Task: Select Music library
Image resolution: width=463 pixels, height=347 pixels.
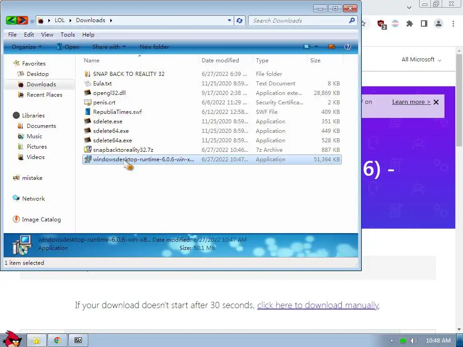Action: pyautogui.click(x=34, y=136)
